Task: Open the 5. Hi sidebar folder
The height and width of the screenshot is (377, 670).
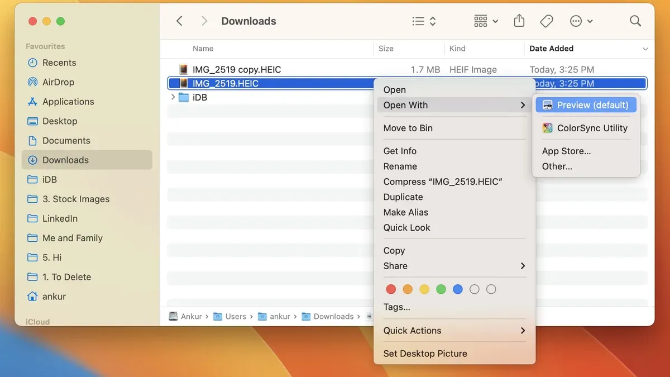Action: (x=87, y=257)
